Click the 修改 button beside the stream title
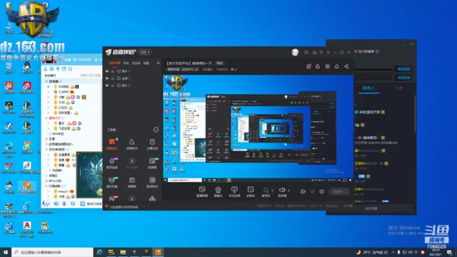The height and width of the screenshot is (257, 457). click(x=219, y=63)
